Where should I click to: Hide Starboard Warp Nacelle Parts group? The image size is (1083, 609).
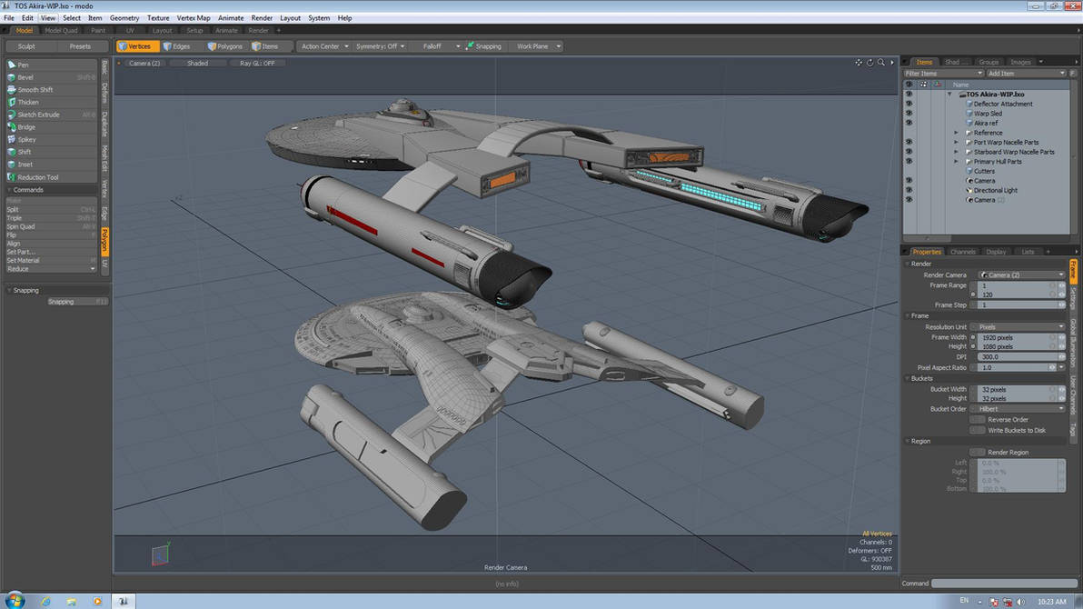tap(909, 152)
